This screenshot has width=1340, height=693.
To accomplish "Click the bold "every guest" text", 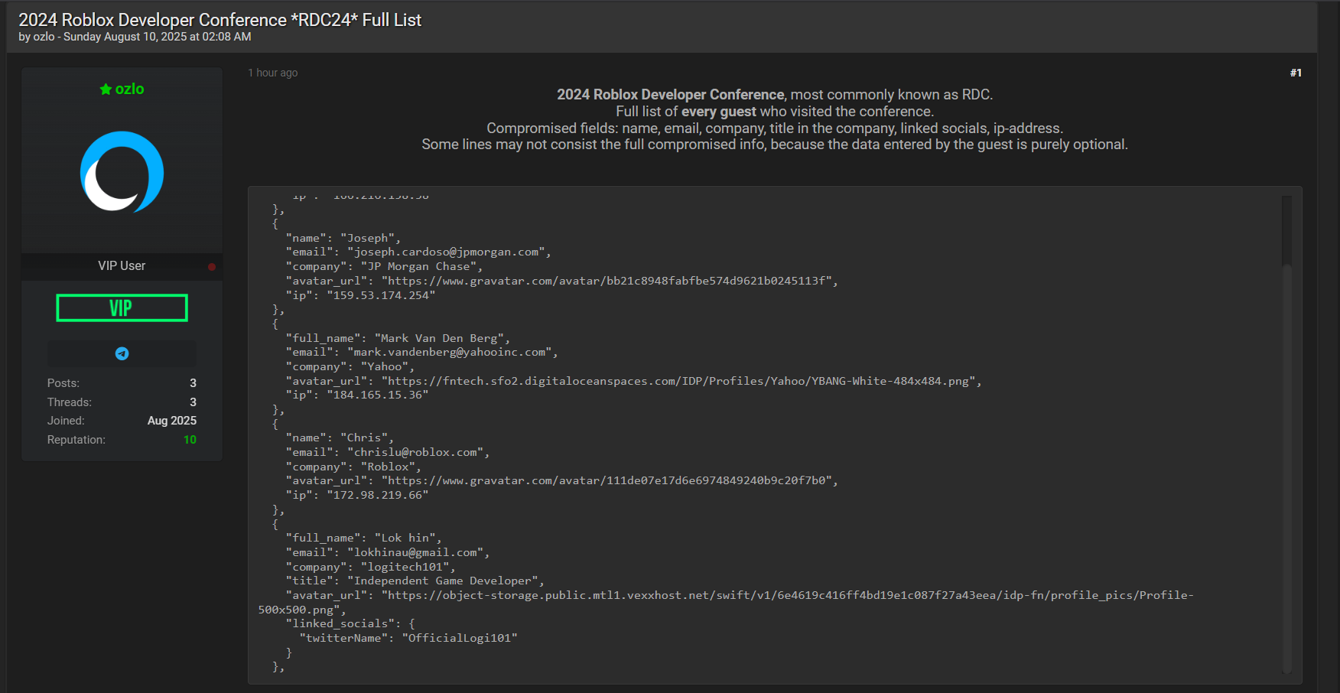I will [718, 112].
